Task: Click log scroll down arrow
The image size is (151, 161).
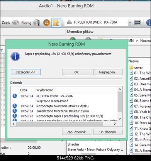Action: [120, 119]
